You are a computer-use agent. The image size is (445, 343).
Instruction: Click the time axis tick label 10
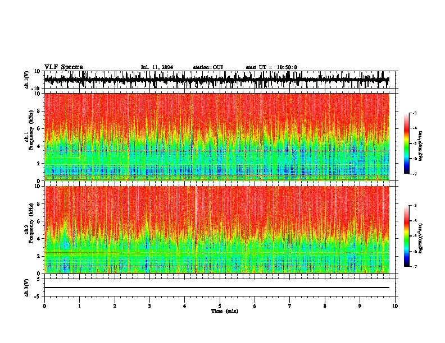(x=395, y=306)
